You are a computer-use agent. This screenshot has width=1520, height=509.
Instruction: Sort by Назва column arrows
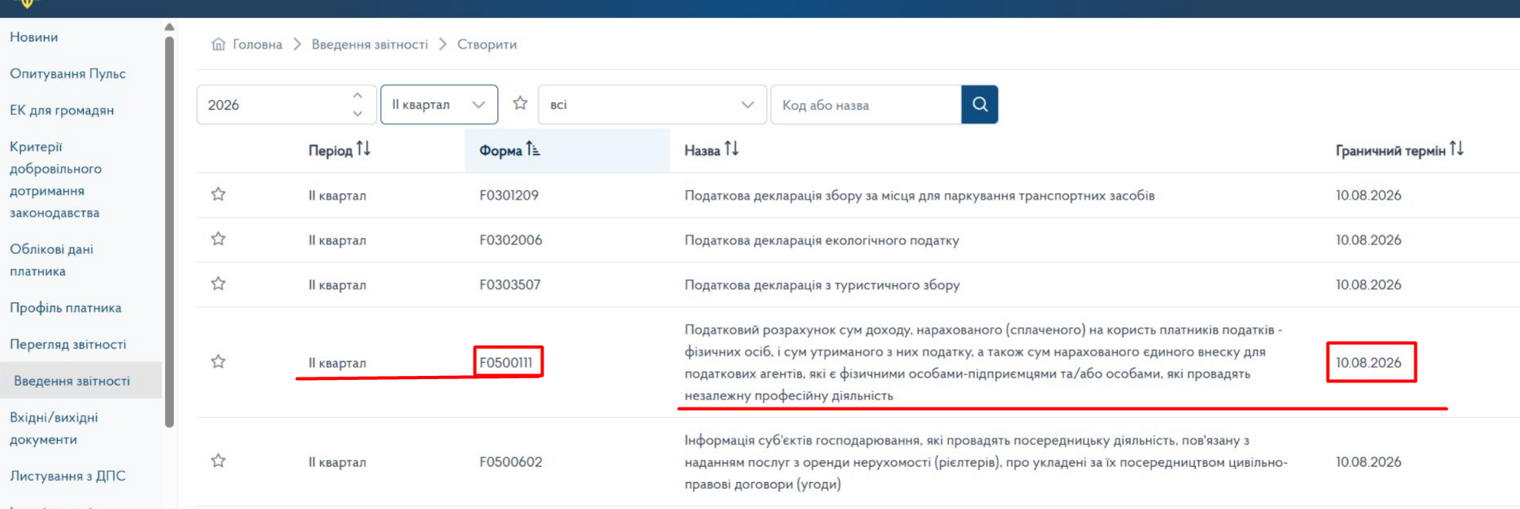pyautogui.click(x=731, y=149)
